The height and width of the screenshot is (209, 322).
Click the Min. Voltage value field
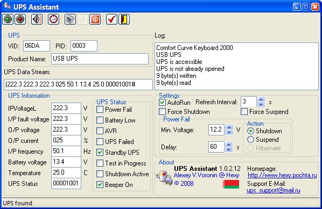click(216, 129)
